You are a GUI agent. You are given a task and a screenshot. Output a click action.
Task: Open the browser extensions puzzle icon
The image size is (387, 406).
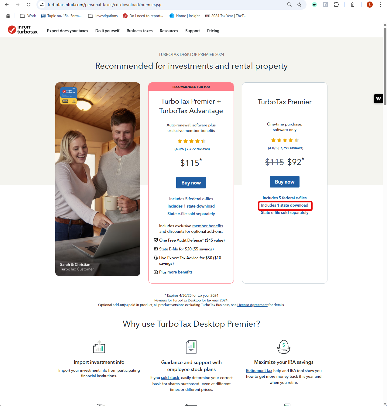(336, 5)
